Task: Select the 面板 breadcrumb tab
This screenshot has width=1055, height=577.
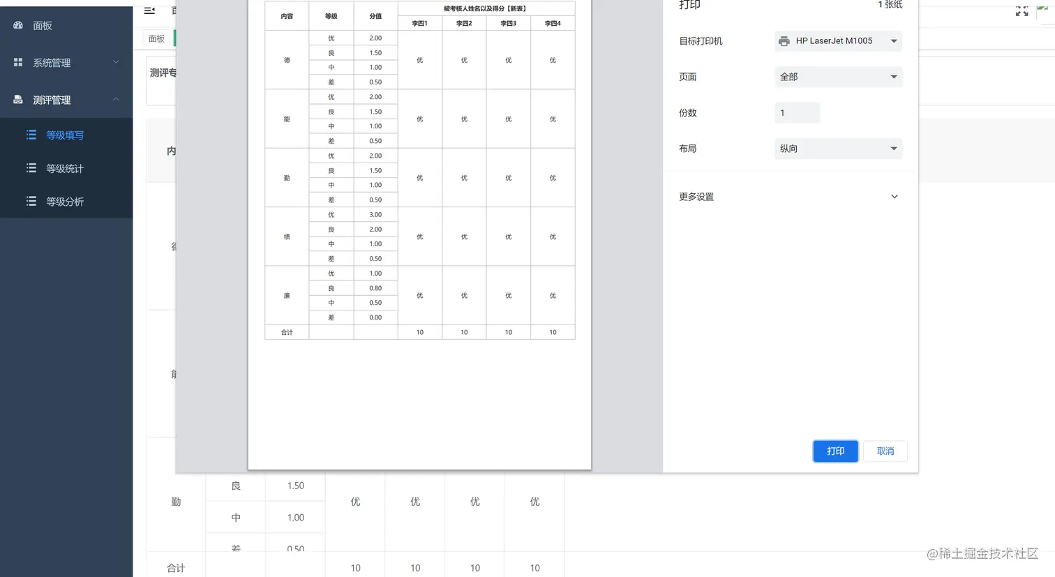Action: 156,38
